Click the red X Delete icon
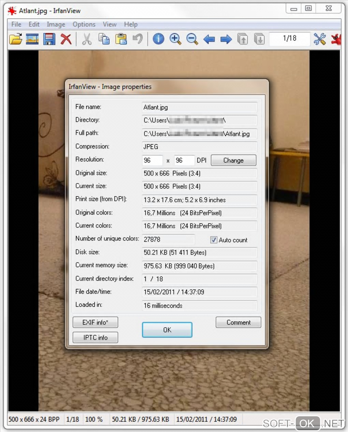Image resolution: width=348 pixels, height=432 pixels. tap(66, 39)
